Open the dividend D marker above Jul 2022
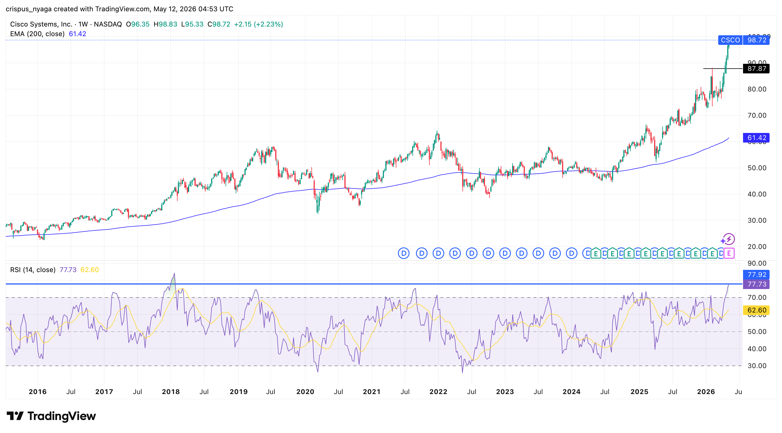Image resolution: width=782 pixels, height=433 pixels. 472,253
